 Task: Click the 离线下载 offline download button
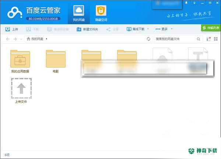coord(136,29)
